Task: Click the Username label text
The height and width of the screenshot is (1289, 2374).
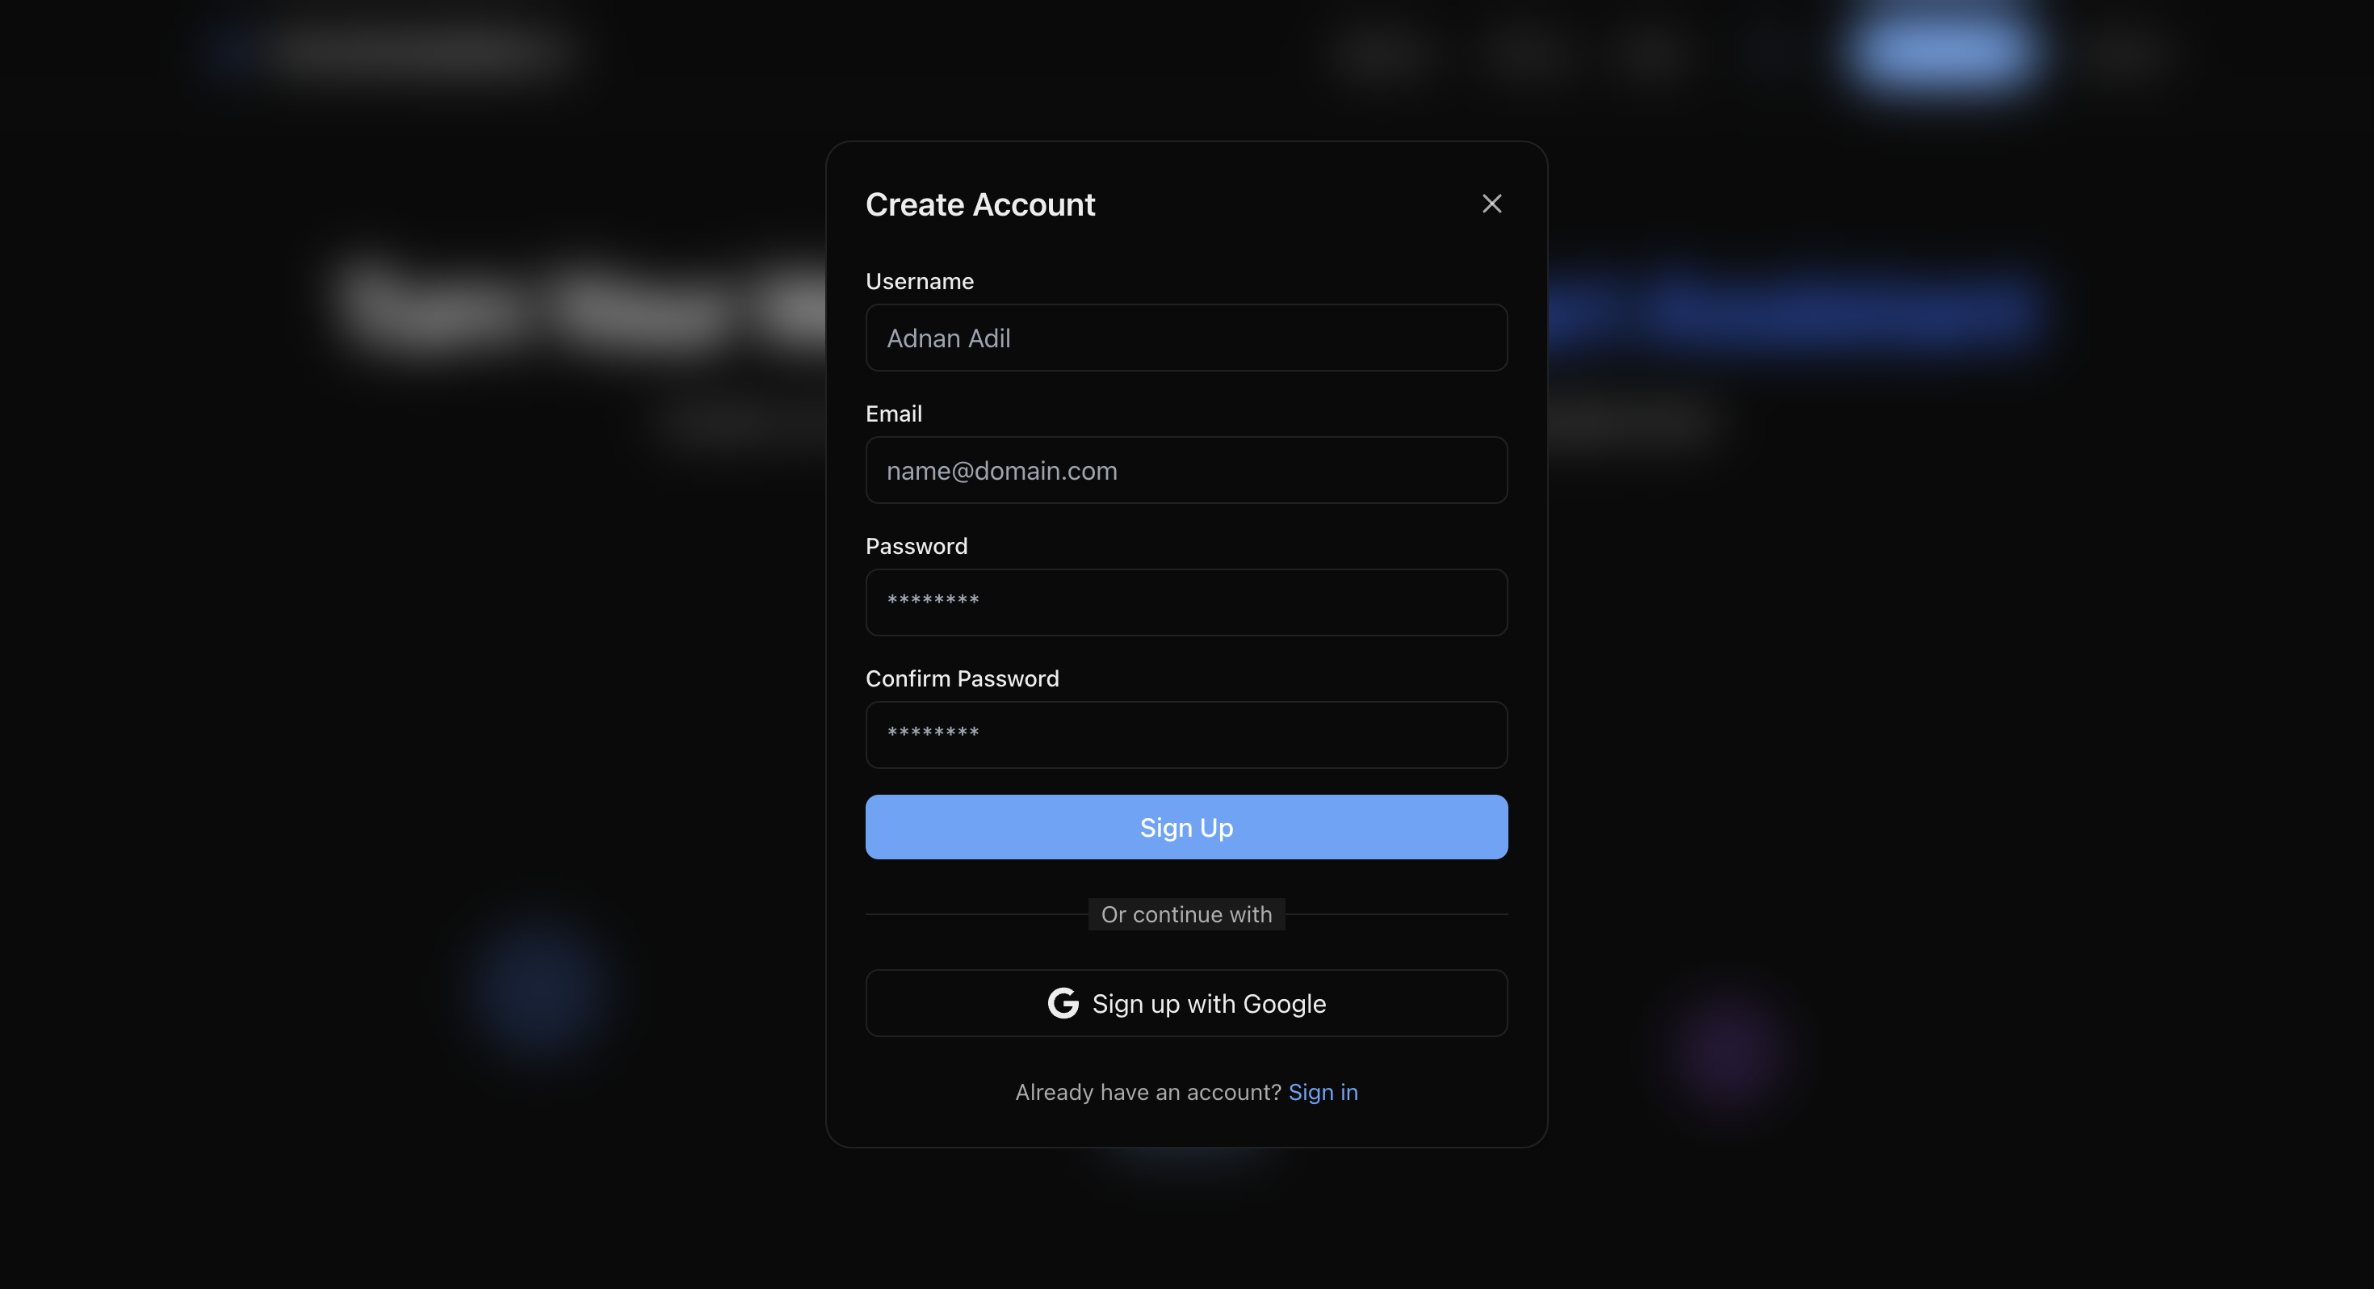Action: pyautogui.click(x=919, y=281)
